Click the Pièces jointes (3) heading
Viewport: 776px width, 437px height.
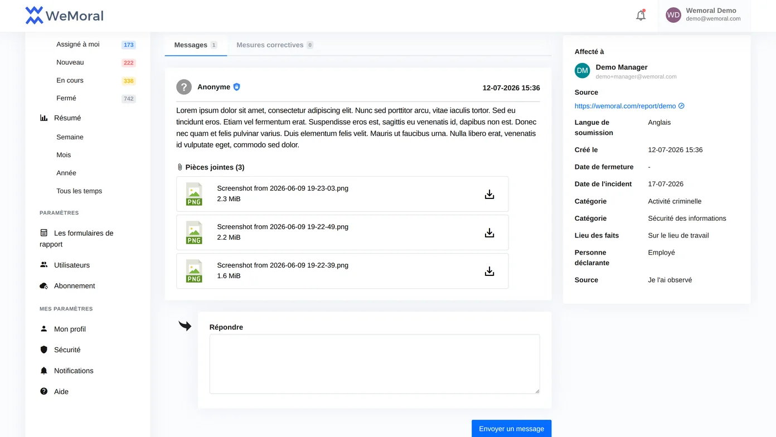(x=215, y=167)
